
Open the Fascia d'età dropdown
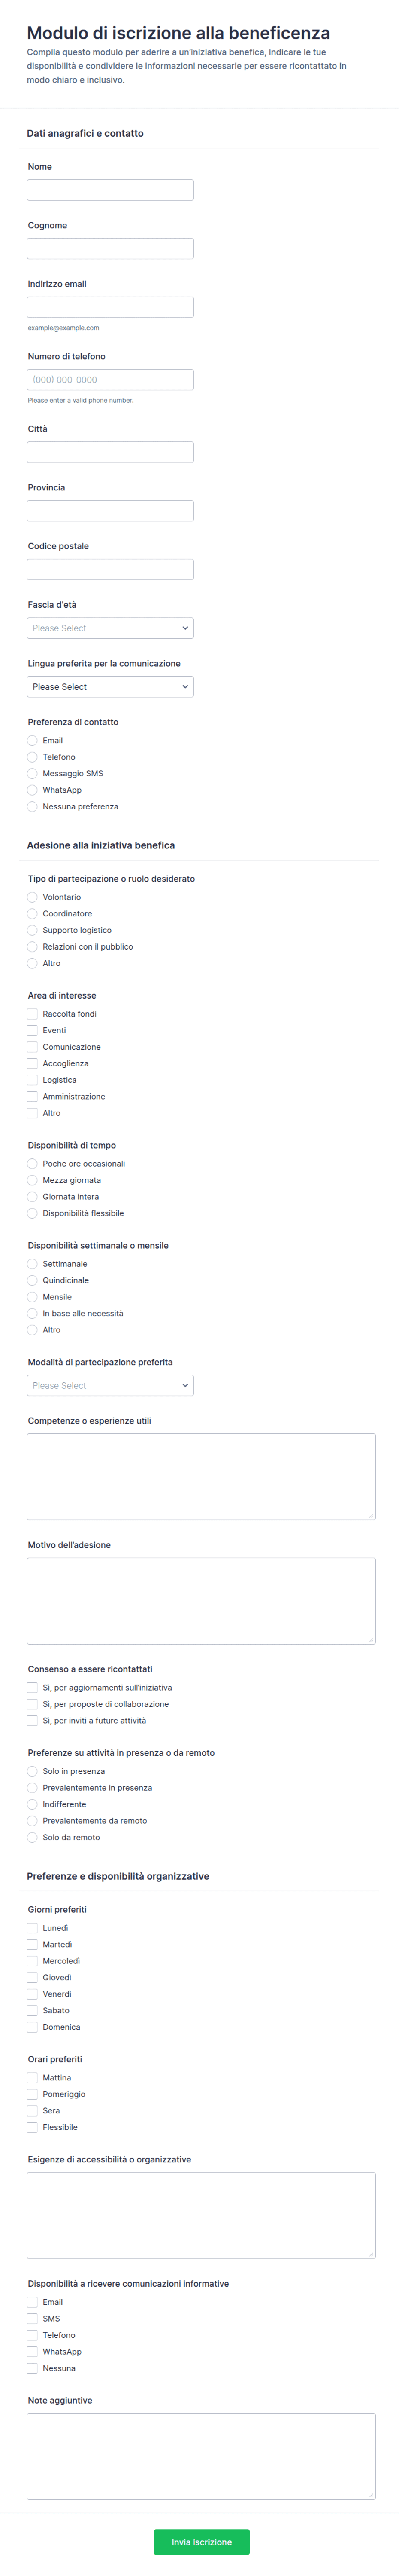[x=110, y=628]
